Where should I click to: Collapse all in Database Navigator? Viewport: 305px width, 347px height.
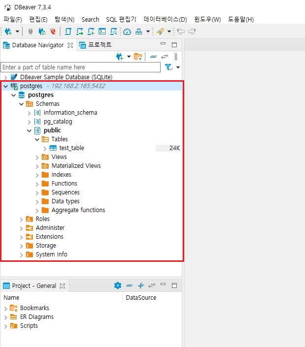point(153,57)
